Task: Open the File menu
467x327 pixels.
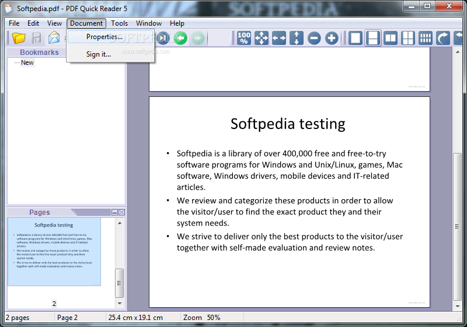Action: (x=14, y=23)
